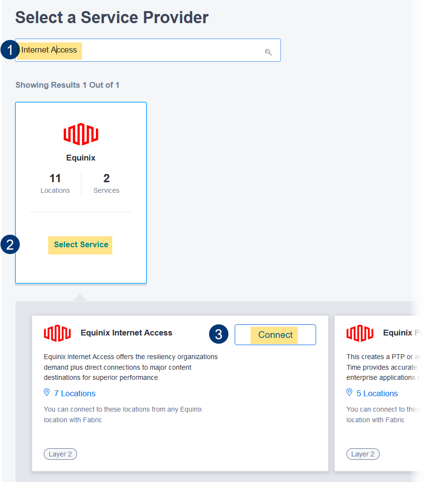Click the Equinix Internet Access card logo
The height and width of the screenshot is (482, 424).
click(x=57, y=333)
